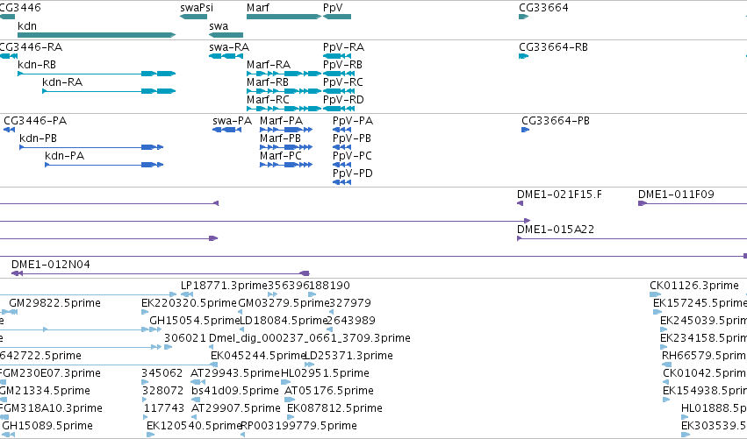Image resolution: width=747 pixels, height=439 pixels.
Task: Select the swa gene feature
Action: point(226,35)
